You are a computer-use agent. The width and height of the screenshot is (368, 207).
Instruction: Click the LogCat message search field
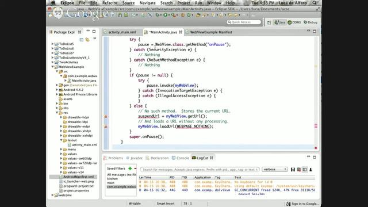coord(200,170)
